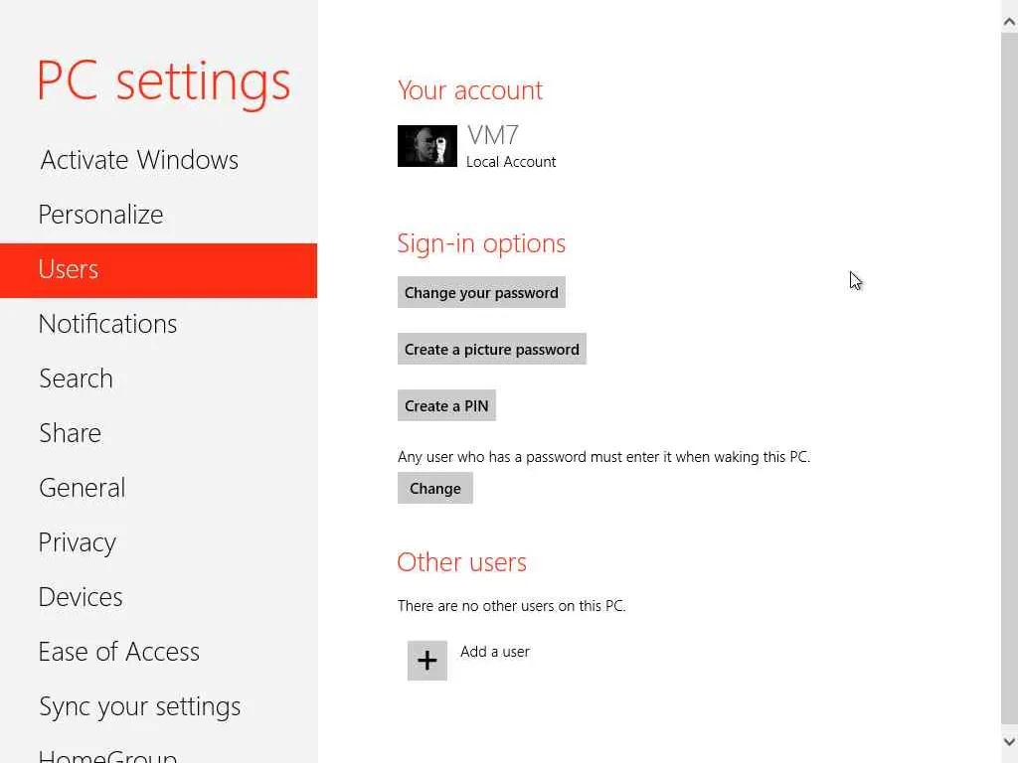Open the Devices section

[x=81, y=597]
